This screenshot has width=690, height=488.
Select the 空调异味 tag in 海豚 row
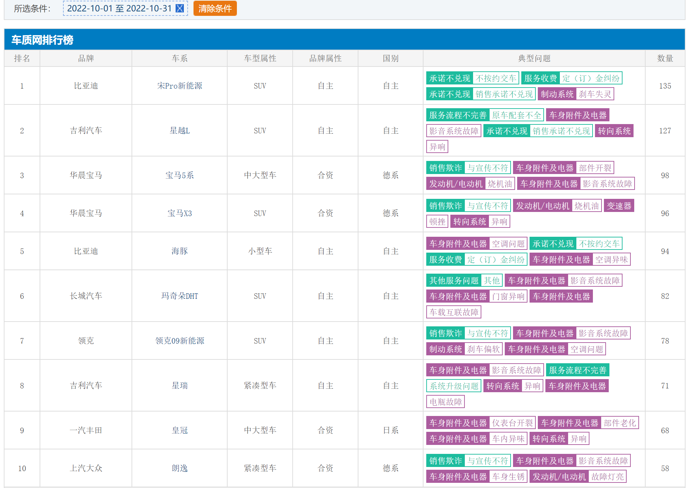(611, 260)
